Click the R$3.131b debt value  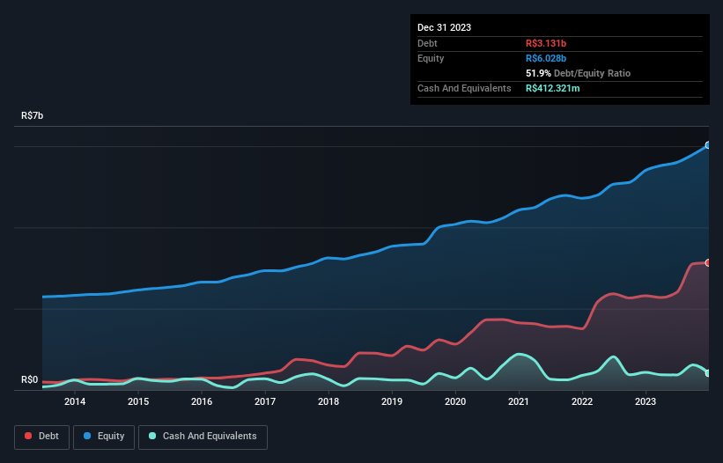point(546,43)
